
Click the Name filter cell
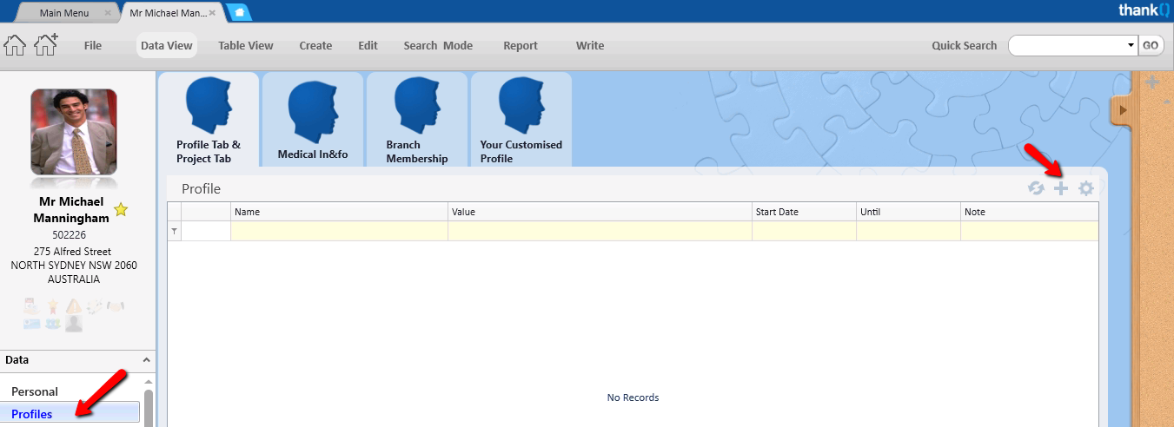pyautogui.click(x=339, y=231)
